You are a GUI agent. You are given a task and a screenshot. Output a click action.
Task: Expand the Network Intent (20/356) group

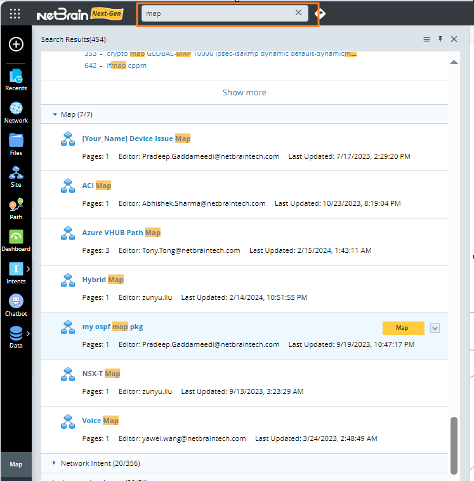click(x=55, y=463)
